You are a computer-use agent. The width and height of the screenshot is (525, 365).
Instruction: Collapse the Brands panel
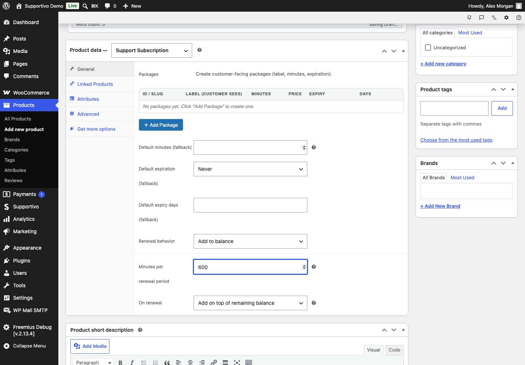pyautogui.click(x=513, y=163)
